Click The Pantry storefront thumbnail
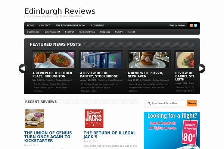Viewport: 224px width, 149px height. pyautogui.click(x=101, y=60)
